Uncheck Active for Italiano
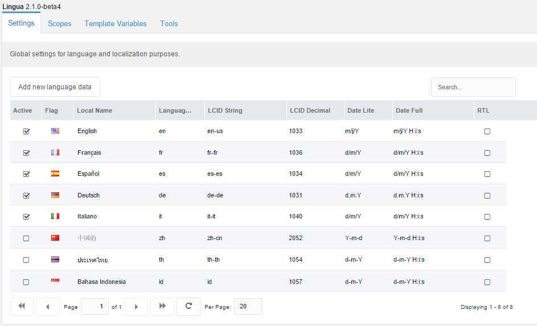The width and height of the screenshot is (537, 326). click(26, 217)
